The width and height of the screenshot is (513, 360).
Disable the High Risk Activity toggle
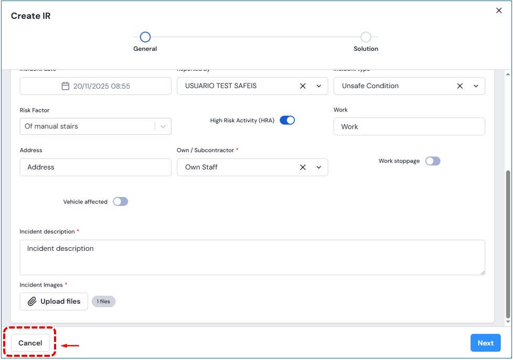(x=287, y=120)
